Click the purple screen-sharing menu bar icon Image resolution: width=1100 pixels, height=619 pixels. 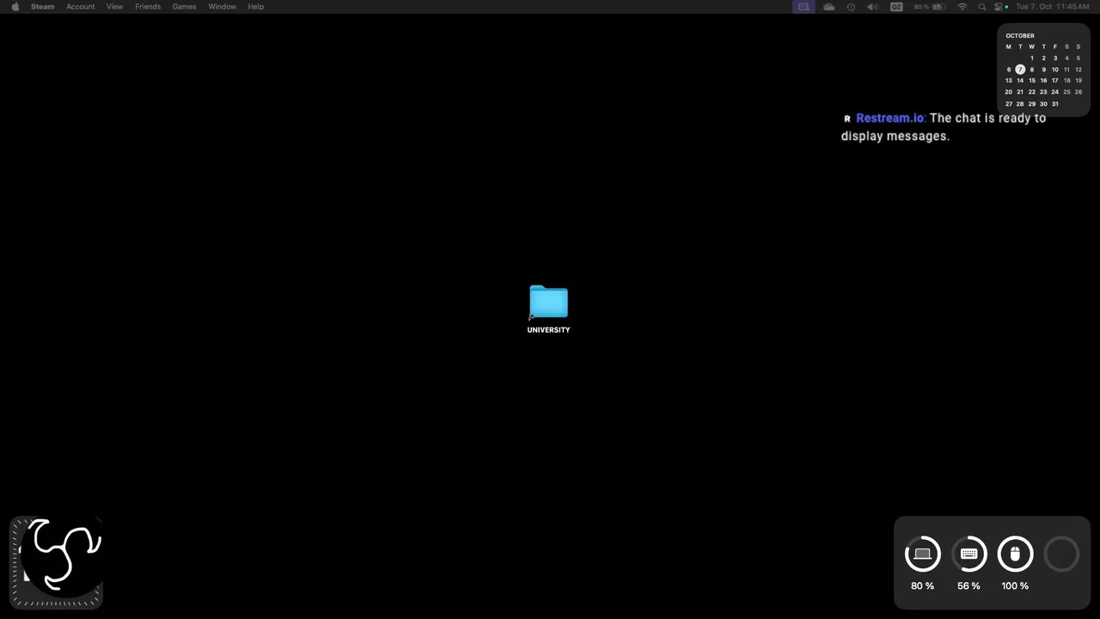(804, 7)
